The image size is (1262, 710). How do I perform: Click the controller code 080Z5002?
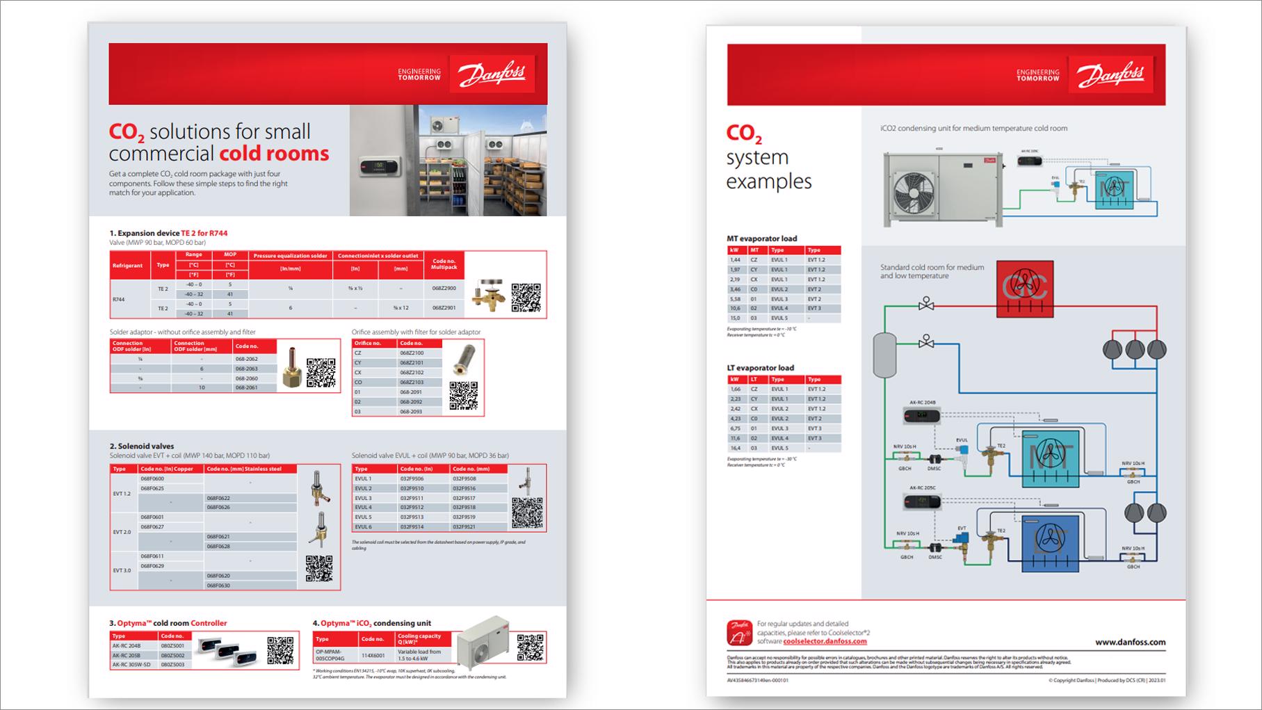click(175, 655)
